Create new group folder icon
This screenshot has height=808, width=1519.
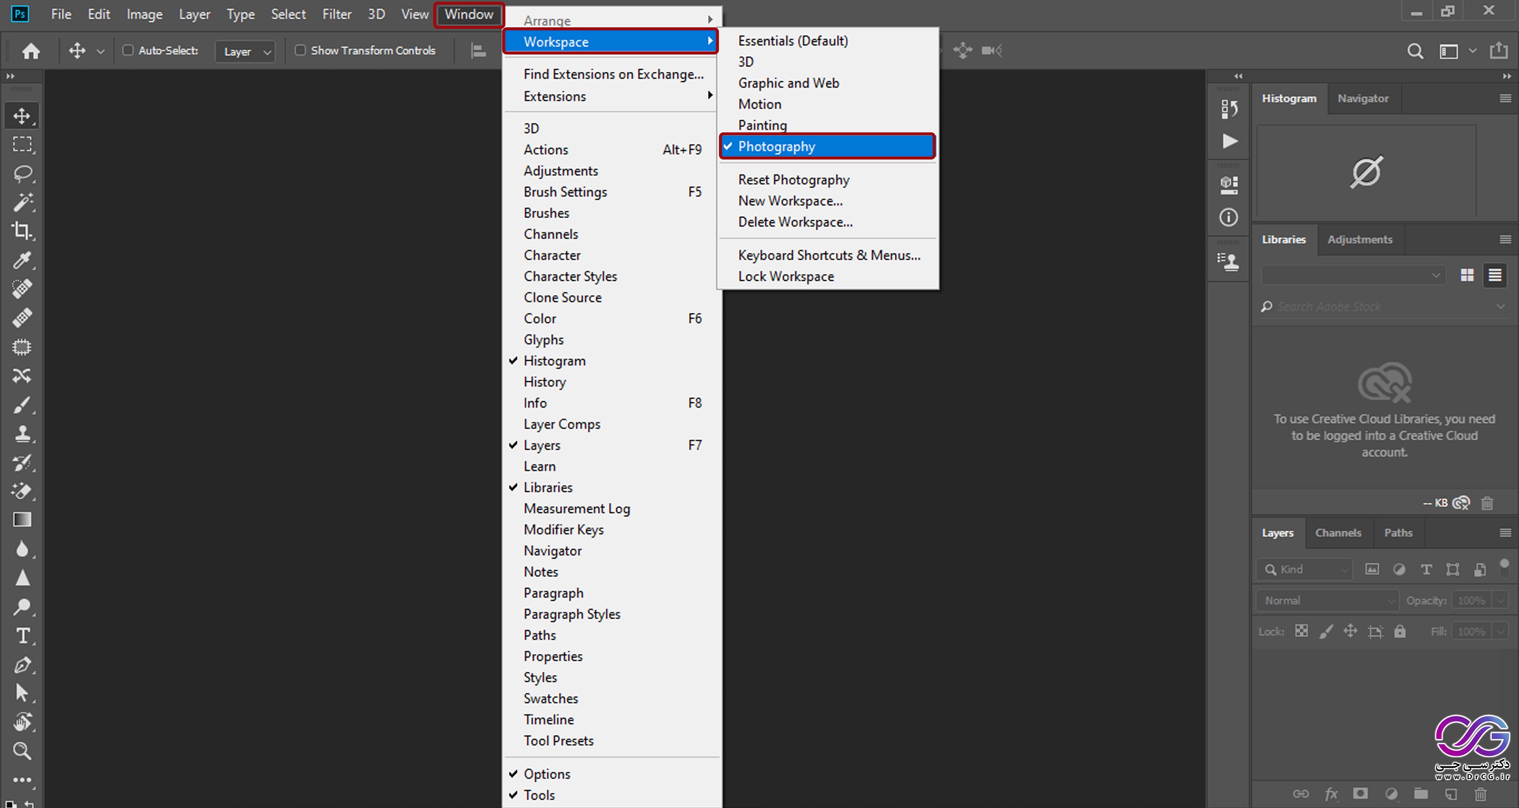coord(1421,794)
